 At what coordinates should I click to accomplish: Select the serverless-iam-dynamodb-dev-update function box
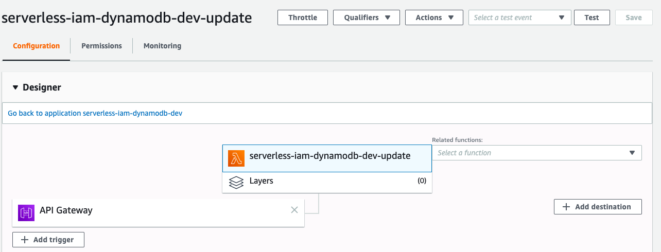[327, 158]
